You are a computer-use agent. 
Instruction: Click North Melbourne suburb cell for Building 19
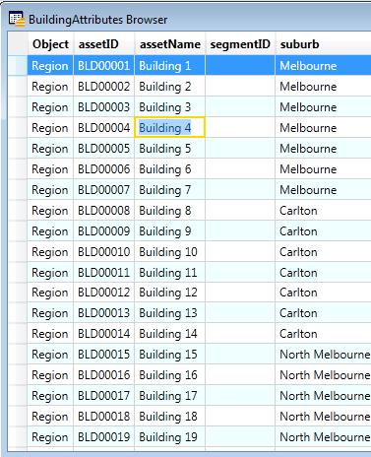(324, 437)
